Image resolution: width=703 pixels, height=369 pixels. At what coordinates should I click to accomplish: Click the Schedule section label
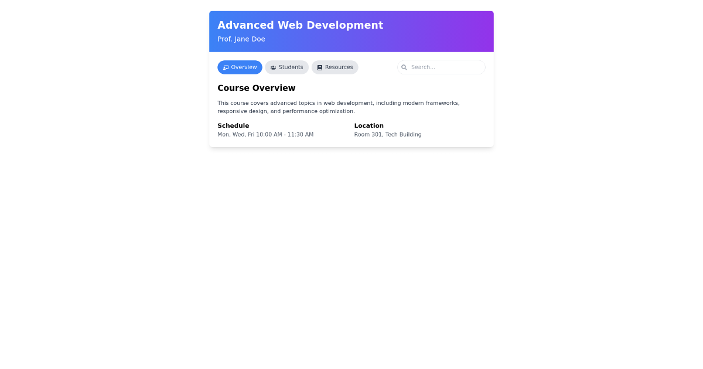click(233, 125)
